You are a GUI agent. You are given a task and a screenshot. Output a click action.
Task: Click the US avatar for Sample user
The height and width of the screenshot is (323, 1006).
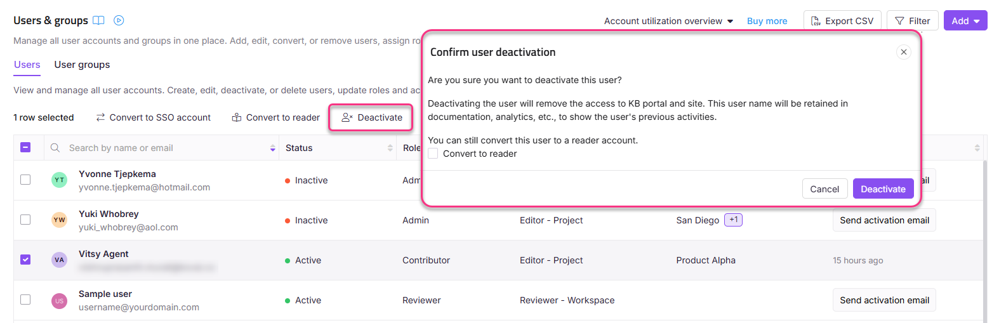[x=59, y=300]
